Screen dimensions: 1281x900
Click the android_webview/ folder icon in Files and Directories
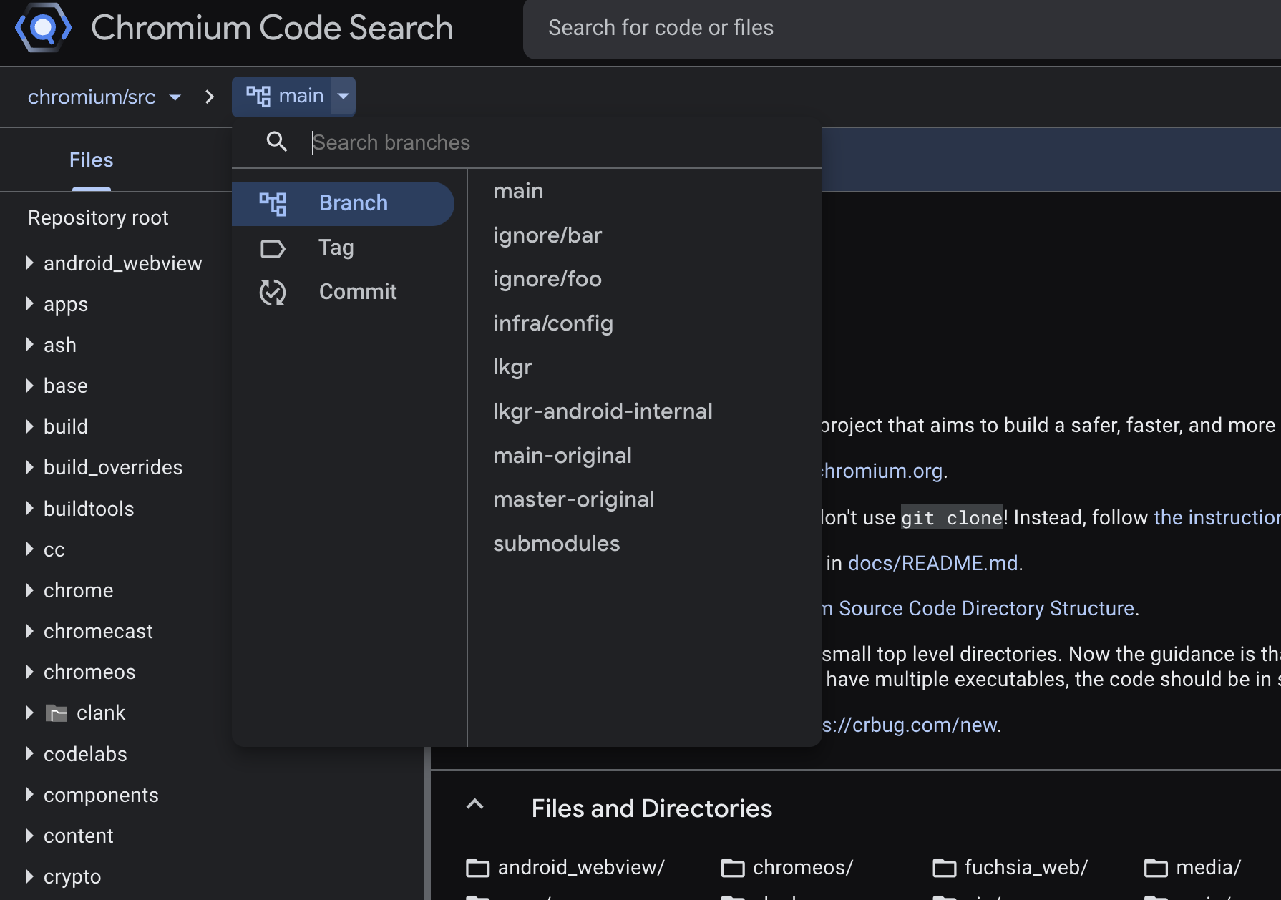tap(478, 868)
